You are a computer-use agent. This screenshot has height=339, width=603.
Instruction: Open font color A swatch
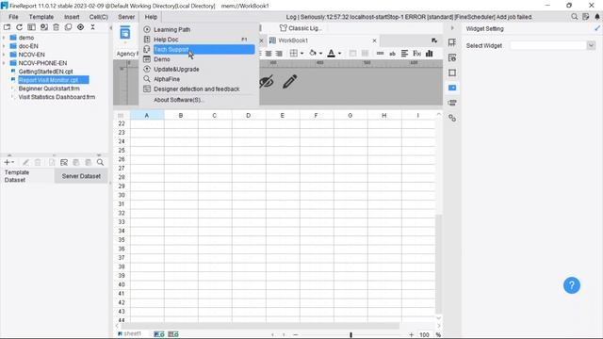pyautogui.click(x=331, y=54)
